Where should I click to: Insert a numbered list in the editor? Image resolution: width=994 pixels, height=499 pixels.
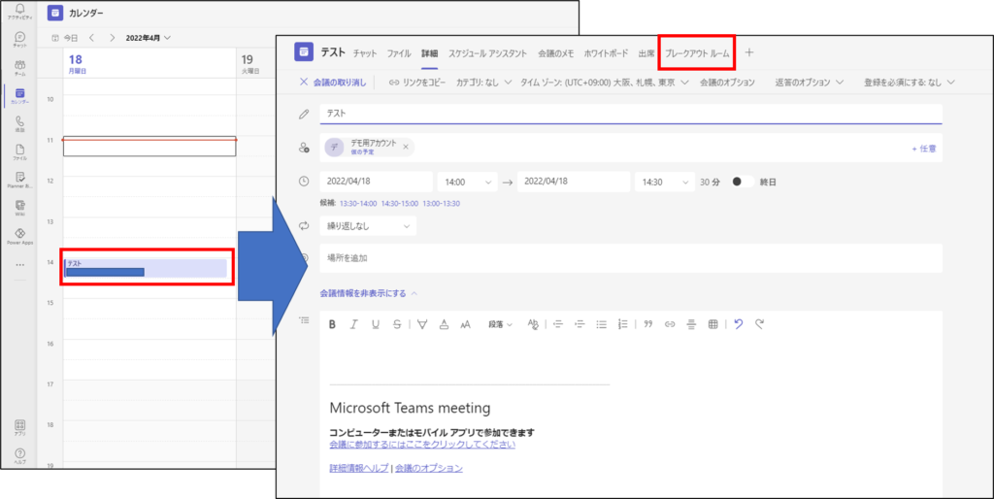(622, 324)
